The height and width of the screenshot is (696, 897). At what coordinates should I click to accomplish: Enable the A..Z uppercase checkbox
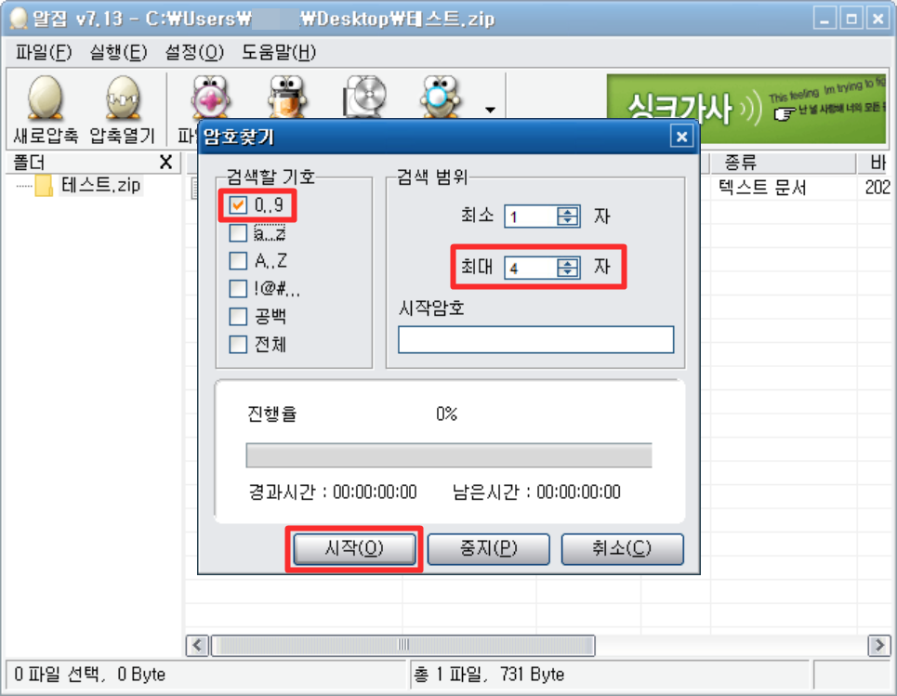coord(238,261)
